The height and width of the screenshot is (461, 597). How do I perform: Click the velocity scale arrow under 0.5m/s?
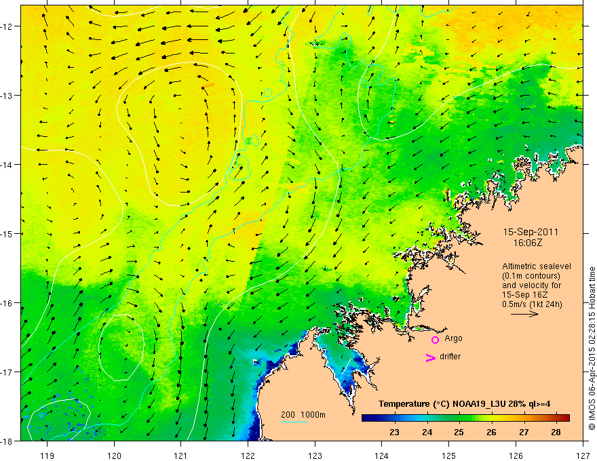pos(524,314)
